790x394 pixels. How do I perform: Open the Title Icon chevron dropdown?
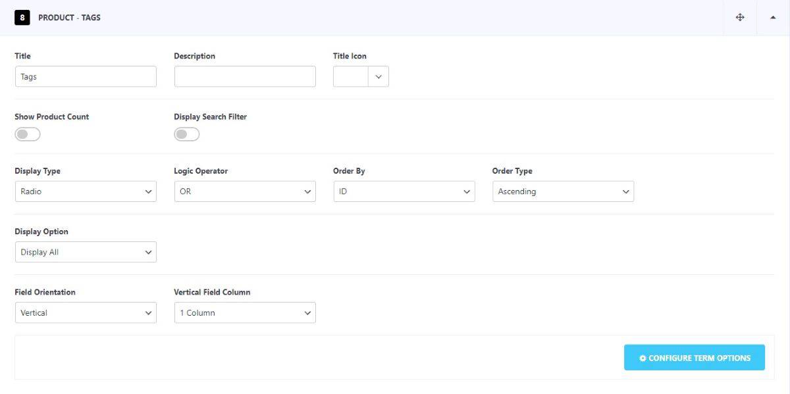tap(379, 76)
